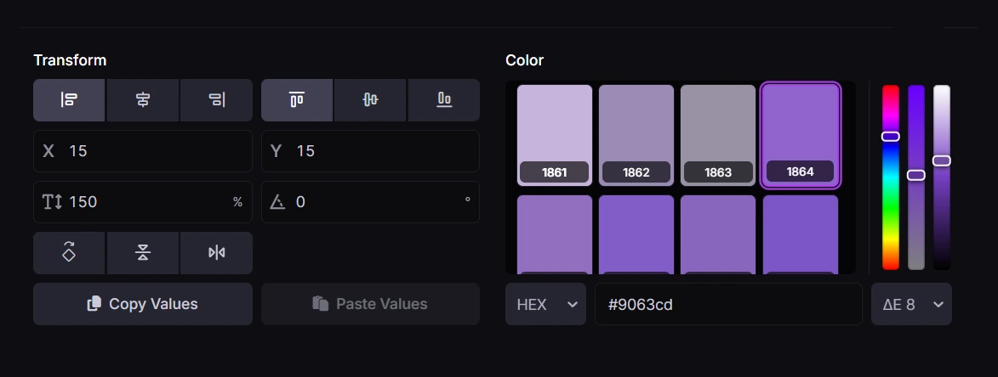Click the Transform section heading
This screenshot has height=377, width=998.
pos(70,60)
